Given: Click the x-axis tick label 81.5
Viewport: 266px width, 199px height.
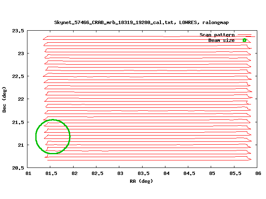Looking at the screenshot, I should tap(51, 173).
